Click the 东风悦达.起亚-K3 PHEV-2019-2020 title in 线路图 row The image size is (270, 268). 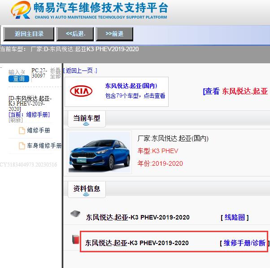point(138,217)
